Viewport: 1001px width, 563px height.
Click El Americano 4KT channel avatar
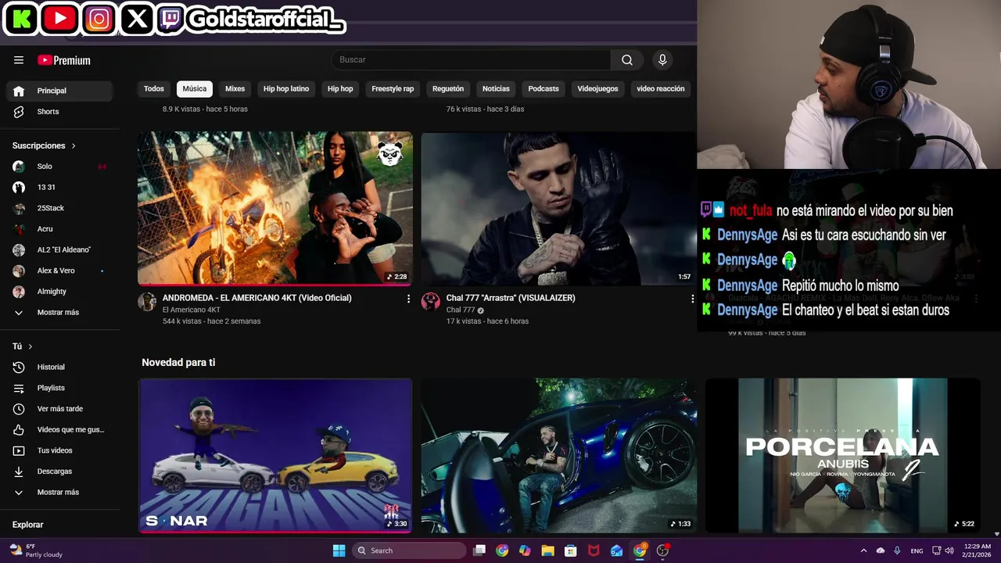point(147,302)
